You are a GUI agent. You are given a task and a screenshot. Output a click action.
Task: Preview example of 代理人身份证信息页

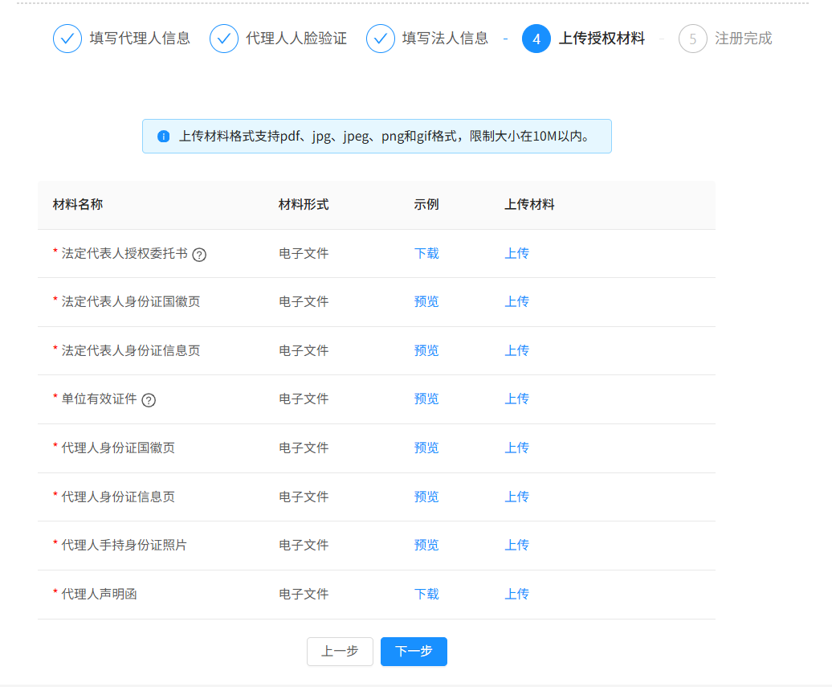[x=426, y=497]
